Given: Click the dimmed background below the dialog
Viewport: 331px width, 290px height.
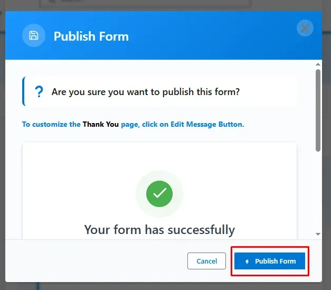Looking at the screenshot, I should coord(166,286).
